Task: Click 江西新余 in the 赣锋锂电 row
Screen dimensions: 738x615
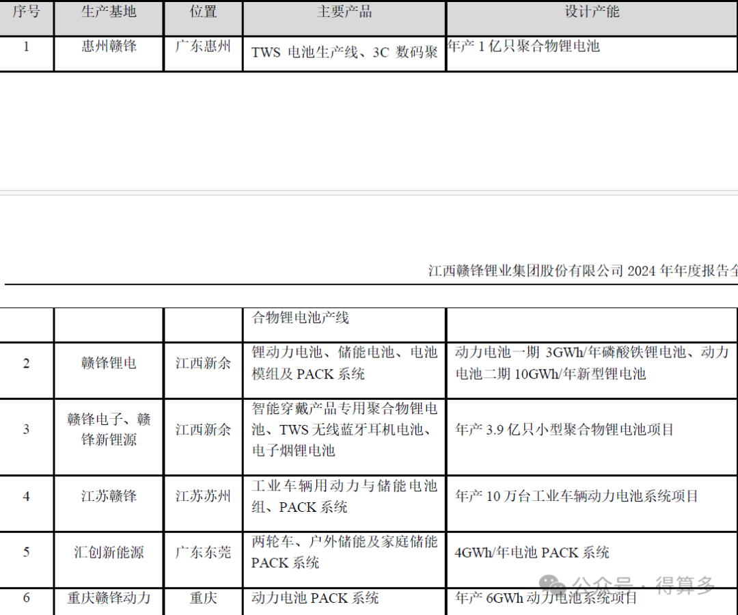Action: (203, 370)
